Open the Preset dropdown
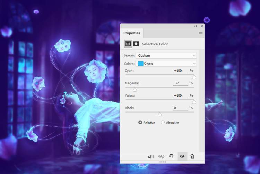This screenshot has height=174, width=260. (166, 56)
